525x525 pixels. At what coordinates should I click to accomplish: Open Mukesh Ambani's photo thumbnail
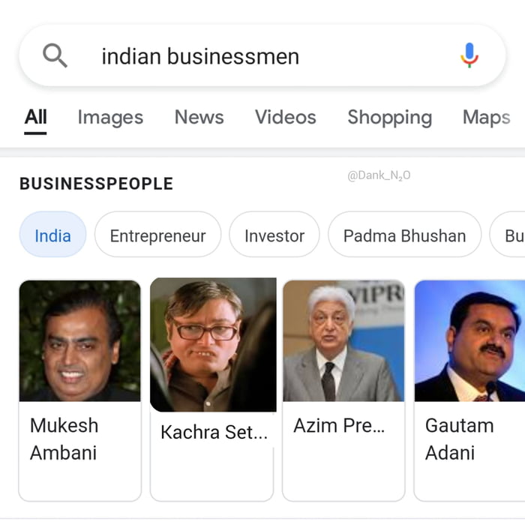(79, 341)
